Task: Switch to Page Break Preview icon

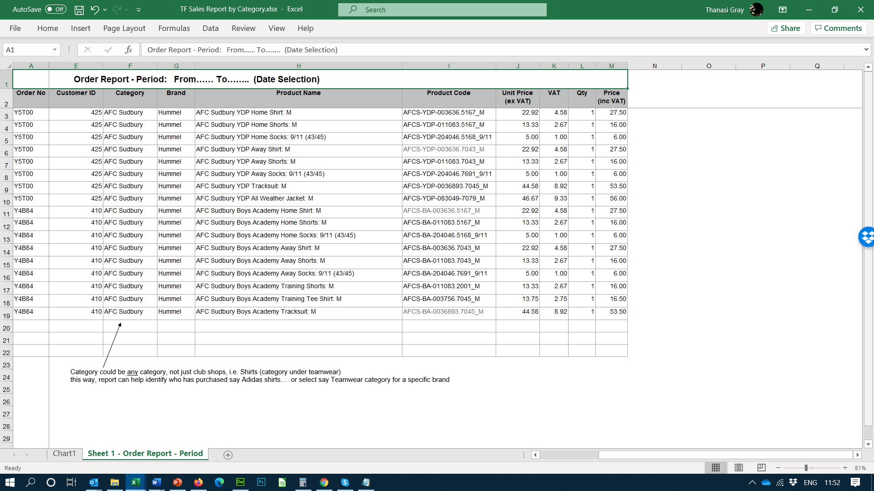Action: coord(761,468)
